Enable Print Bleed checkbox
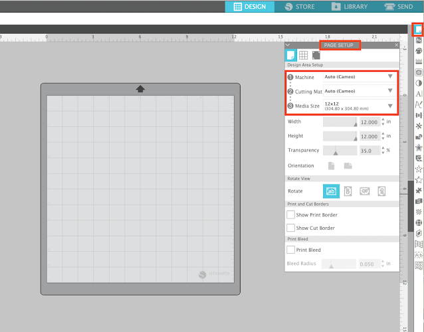424x332 pixels. 290,250
